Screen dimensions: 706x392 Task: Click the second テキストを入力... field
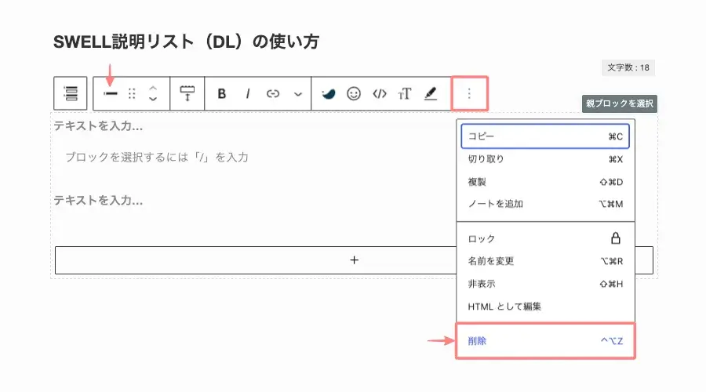(98, 200)
